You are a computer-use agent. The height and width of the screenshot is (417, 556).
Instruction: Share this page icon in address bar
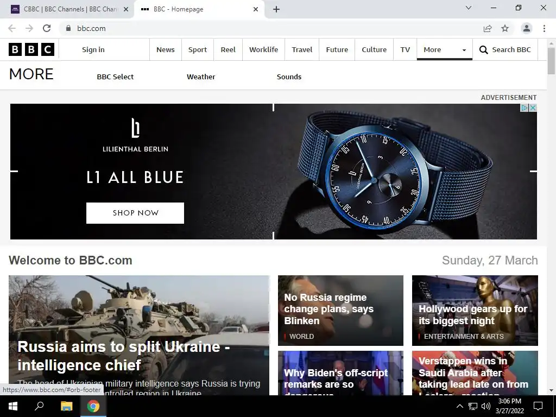coord(488,28)
